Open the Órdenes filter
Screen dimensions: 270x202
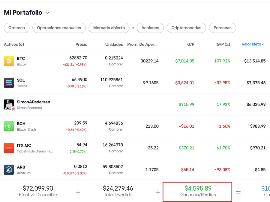click(x=16, y=28)
